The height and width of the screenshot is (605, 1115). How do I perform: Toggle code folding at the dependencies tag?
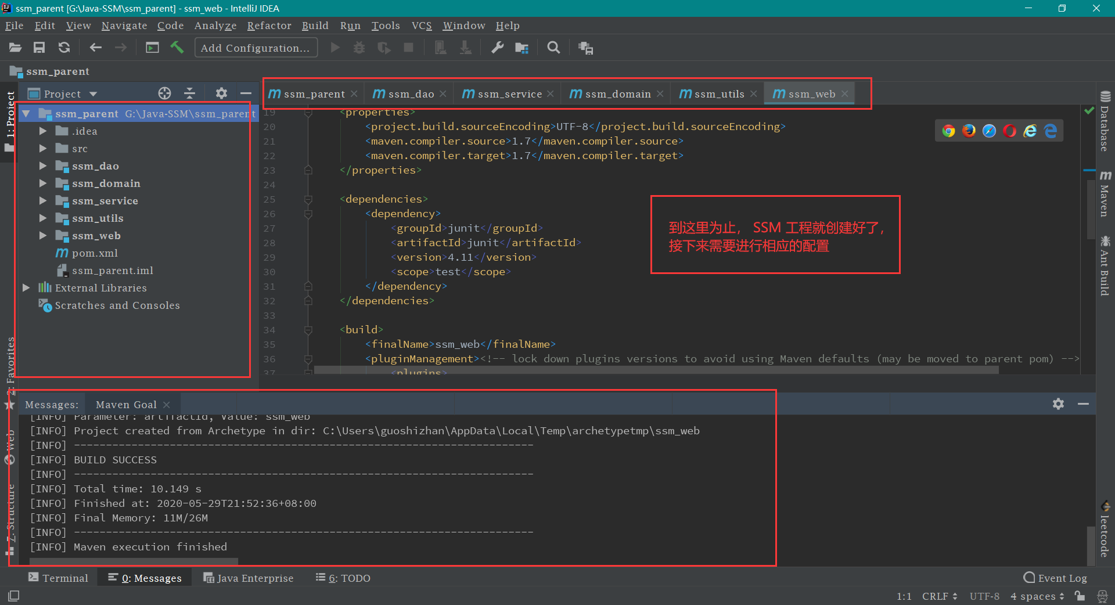pos(308,199)
